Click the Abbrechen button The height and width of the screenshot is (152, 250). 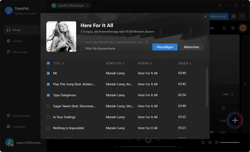(191, 47)
